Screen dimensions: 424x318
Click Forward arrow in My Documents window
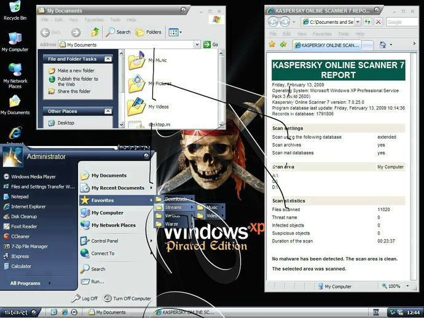(76, 33)
